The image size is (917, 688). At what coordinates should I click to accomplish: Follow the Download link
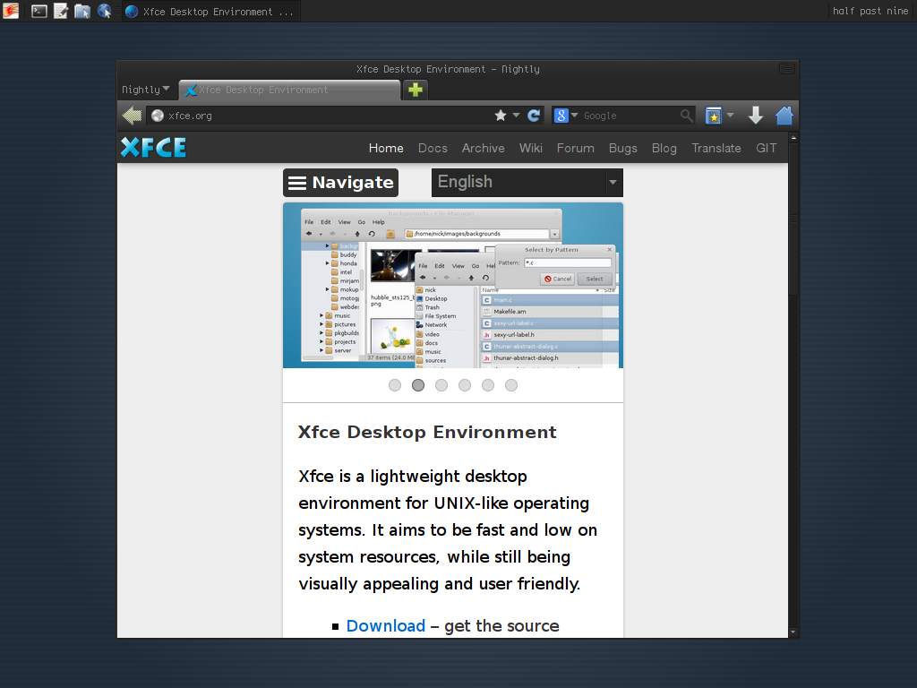pos(386,626)
